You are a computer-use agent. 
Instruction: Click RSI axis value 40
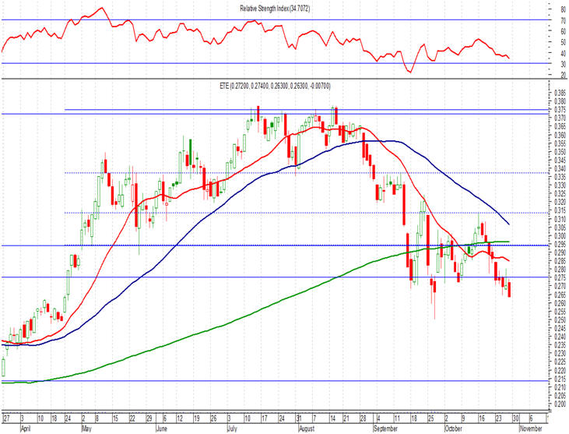point(564,54)
